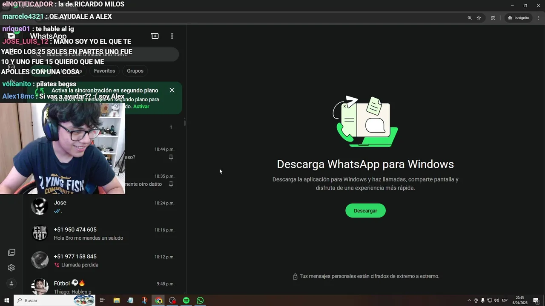The height and width of the screenshot is (306, 545).
Task: Click avatar of +51 950 474 605 contact
Action: 40,233
